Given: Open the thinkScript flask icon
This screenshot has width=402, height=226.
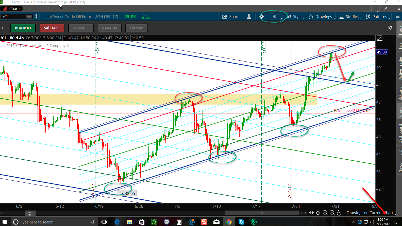Looking at the screenshot, I should click(249, 17).
